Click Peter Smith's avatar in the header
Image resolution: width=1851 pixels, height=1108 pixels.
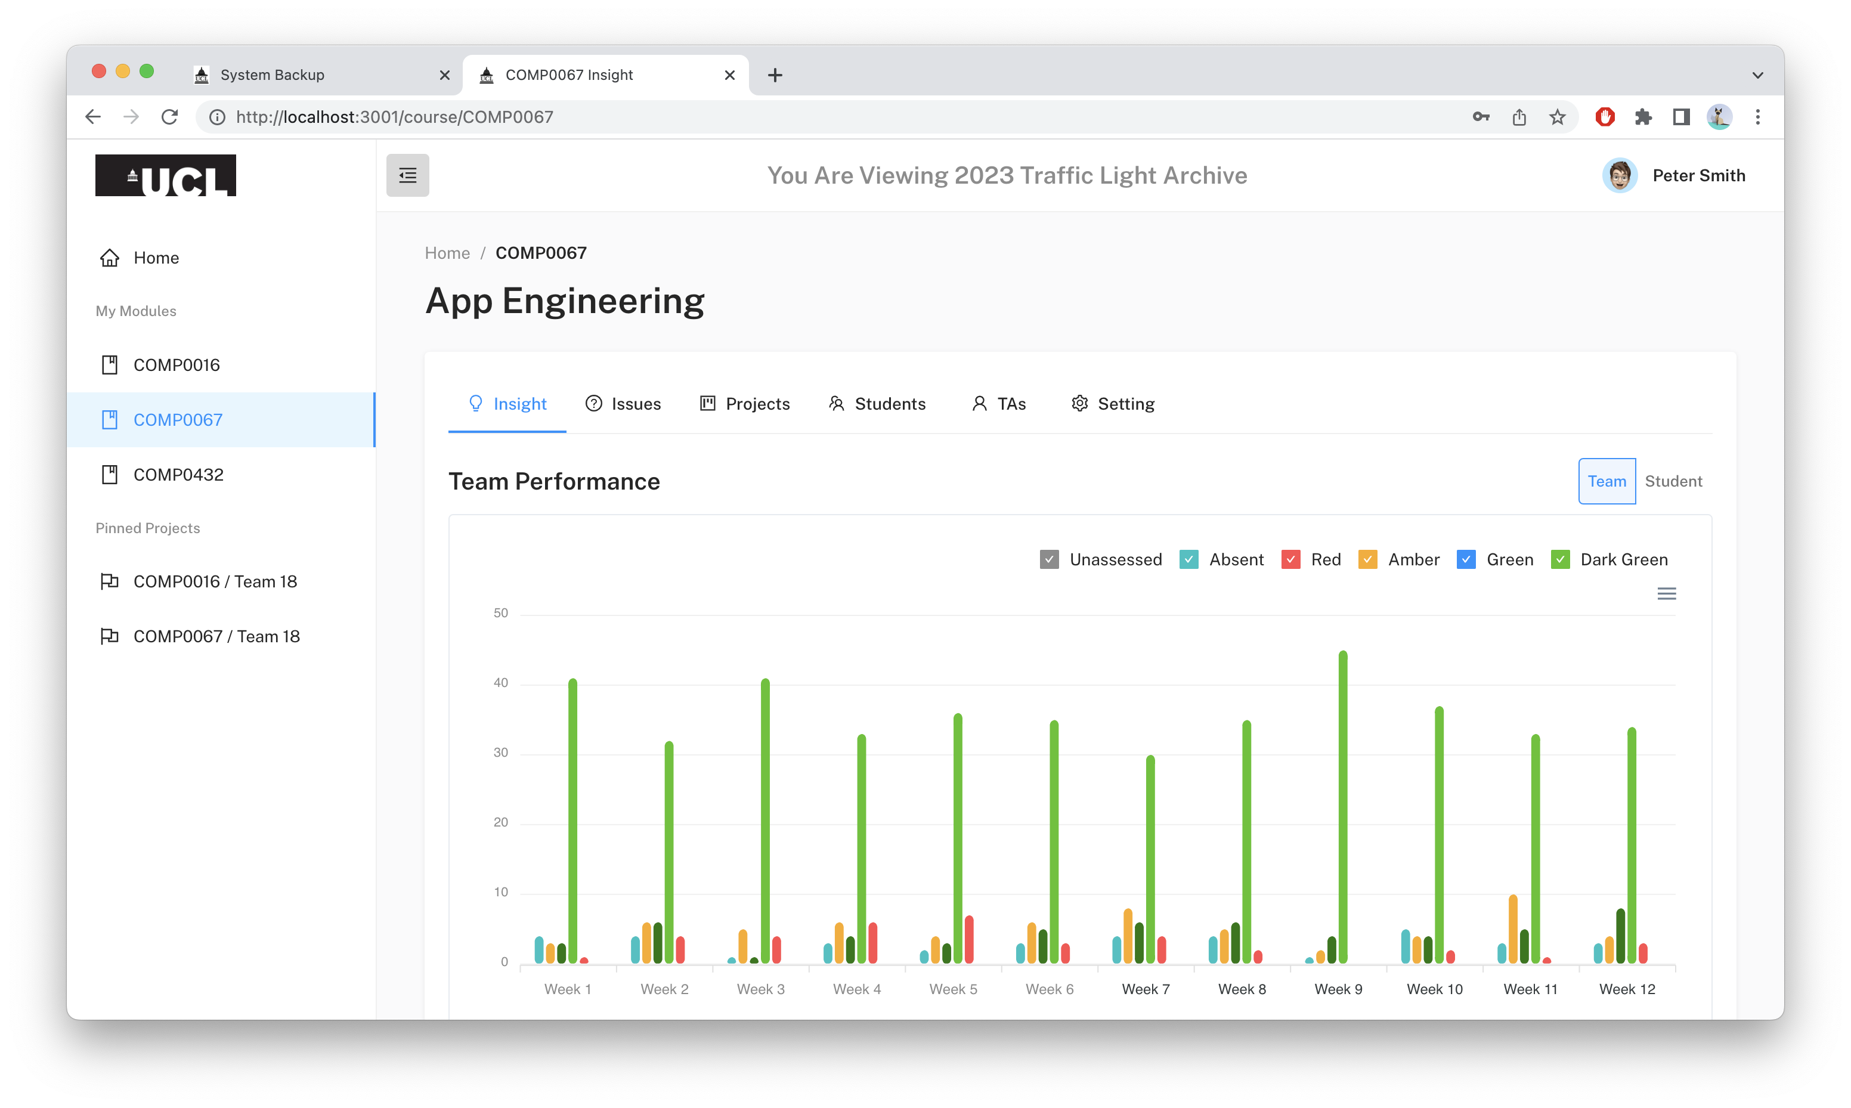(1620, 175)
